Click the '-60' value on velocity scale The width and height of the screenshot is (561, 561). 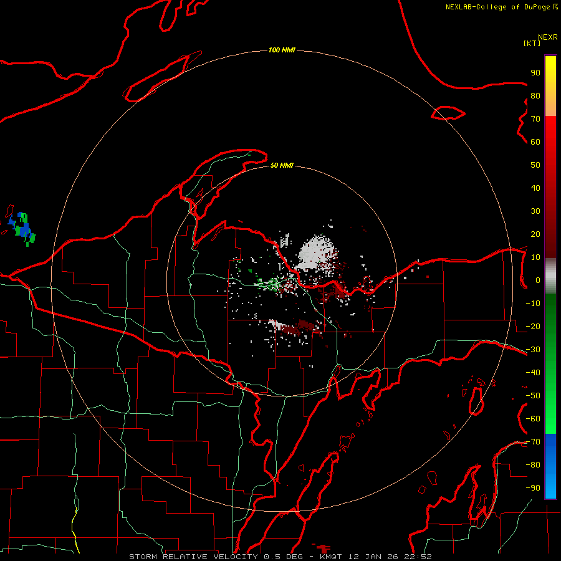tap(533, 419)
